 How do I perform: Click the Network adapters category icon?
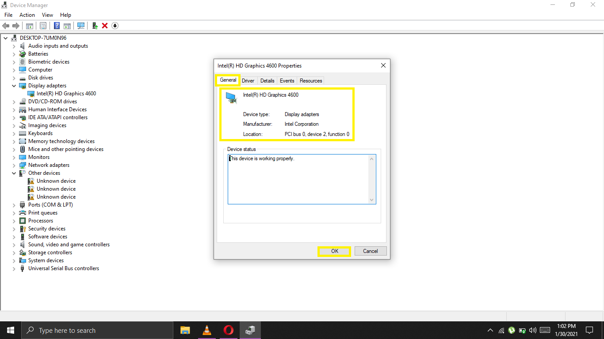pyautogui.click(x=23, y=165)
